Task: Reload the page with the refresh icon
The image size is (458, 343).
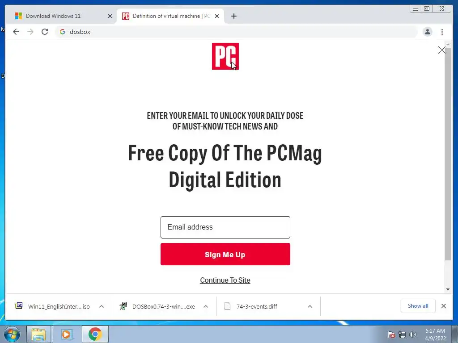Action: point(45,32)
